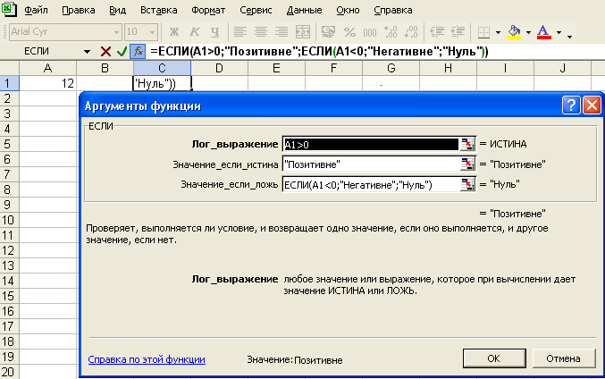Open dialog help question mark button
Viewport: 605px width, 379px height.
point(571,105)
